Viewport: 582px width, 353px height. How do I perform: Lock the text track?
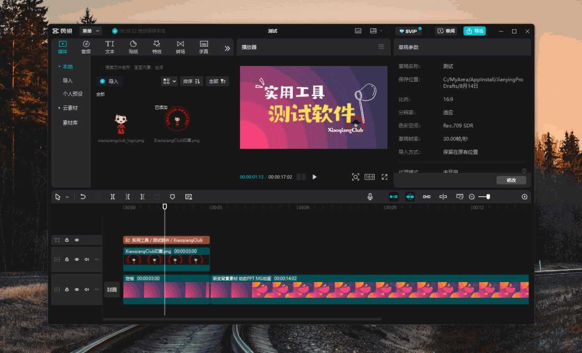(67, 240)
